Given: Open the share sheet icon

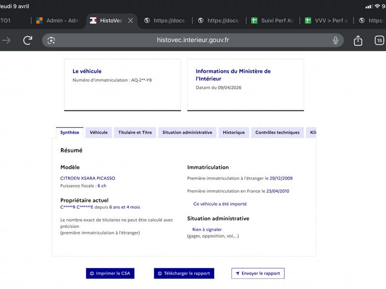Looking at the screenshot, I should [x=358, y=40].
